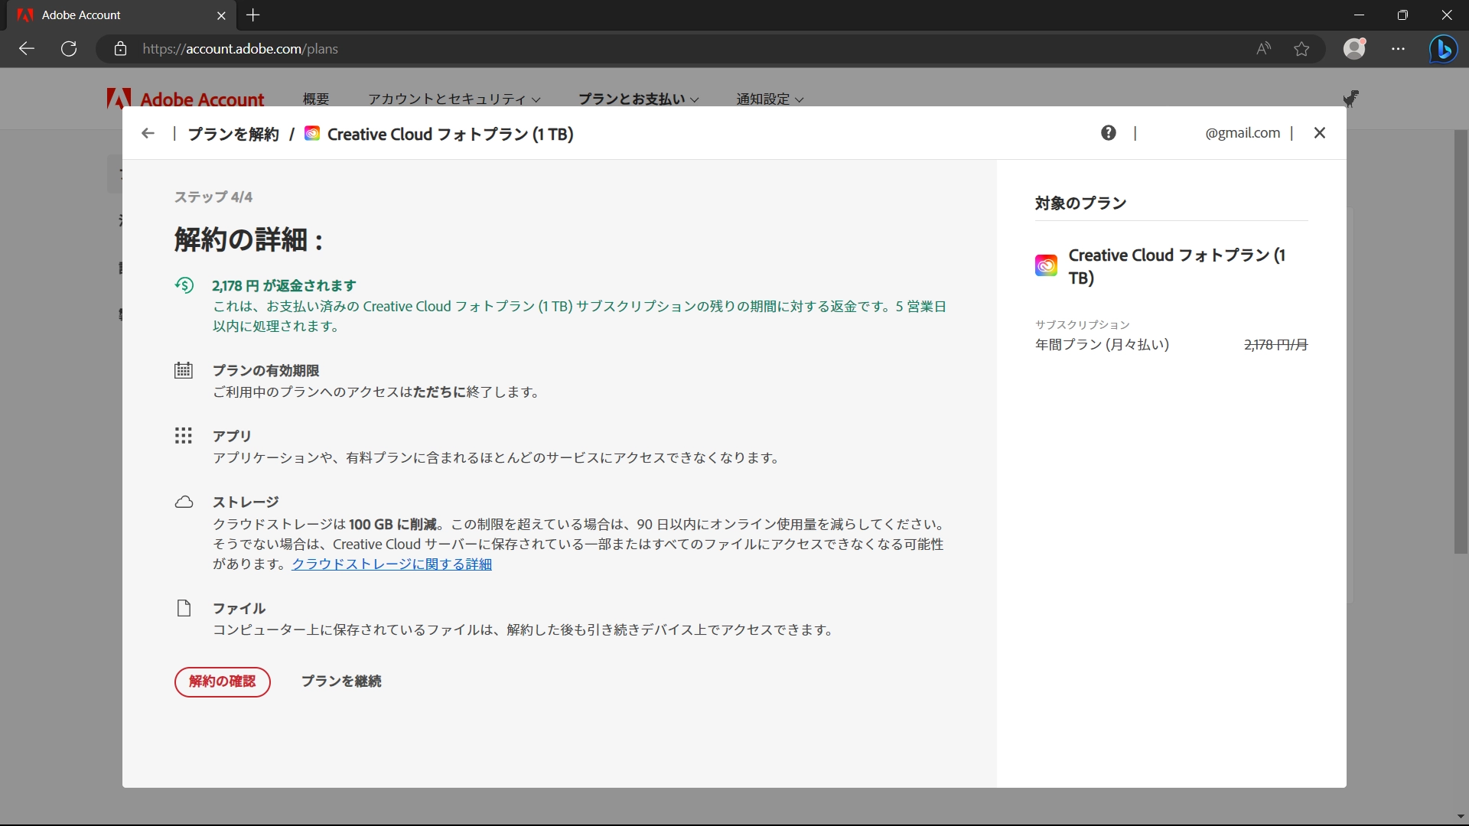Select the 概要 navigation item
Screen dimensions: 1469x826
(x=315, y=99)
